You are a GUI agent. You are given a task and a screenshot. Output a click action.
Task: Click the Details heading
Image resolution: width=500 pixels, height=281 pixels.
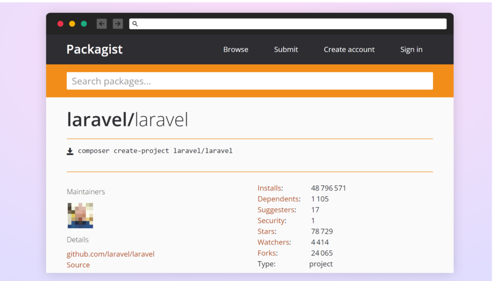pyautogui.click(x=78, y=240)
